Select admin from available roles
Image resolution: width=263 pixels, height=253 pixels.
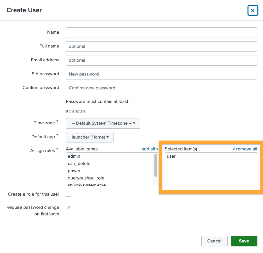point(74,156)
